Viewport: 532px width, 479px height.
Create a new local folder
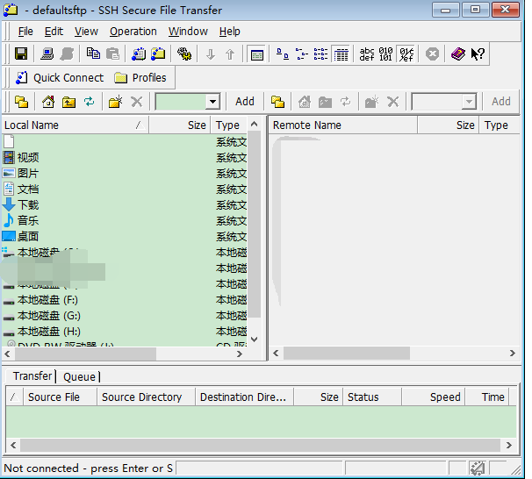[x=115, y=102]
